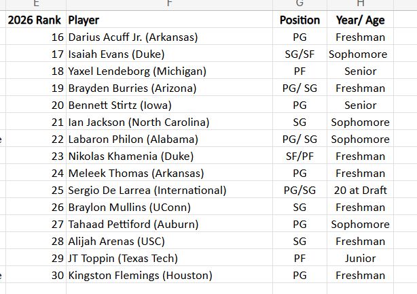Select the Player header cell
The width and height of the screenshot is (417, 294).
tap(169, 20)
